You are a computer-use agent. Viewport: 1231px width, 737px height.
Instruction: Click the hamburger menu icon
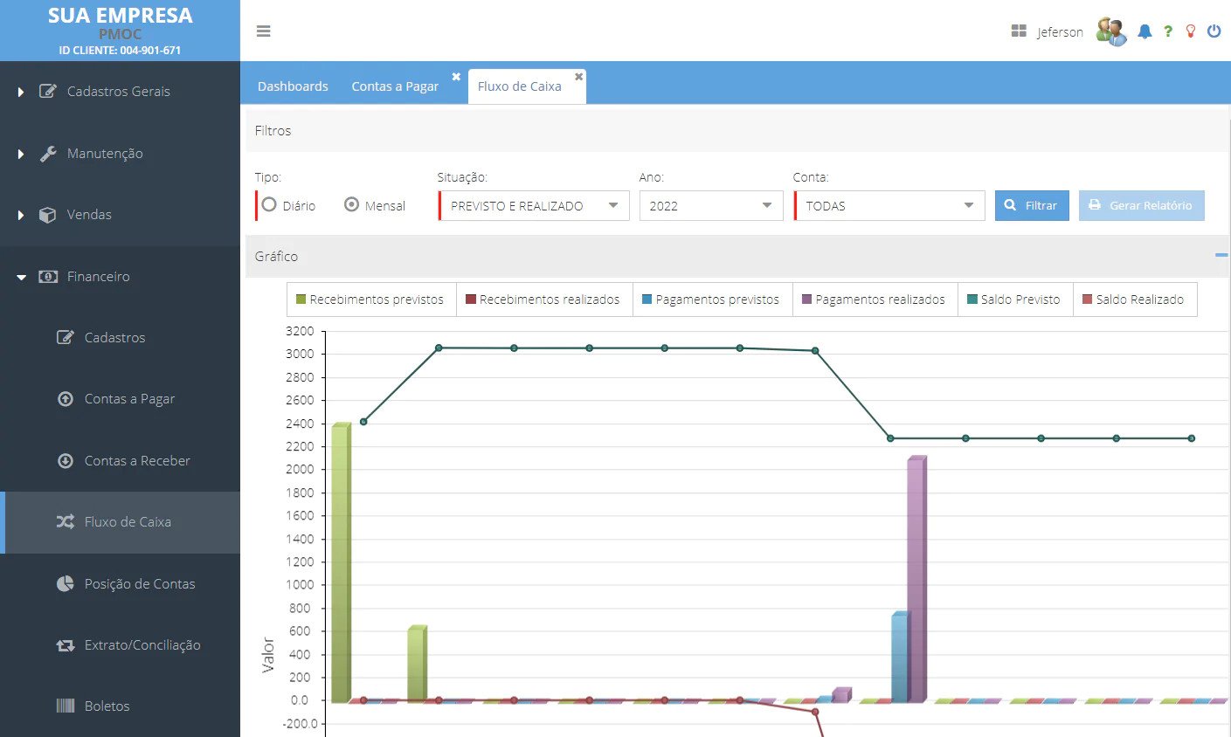(x=263, y=31)
